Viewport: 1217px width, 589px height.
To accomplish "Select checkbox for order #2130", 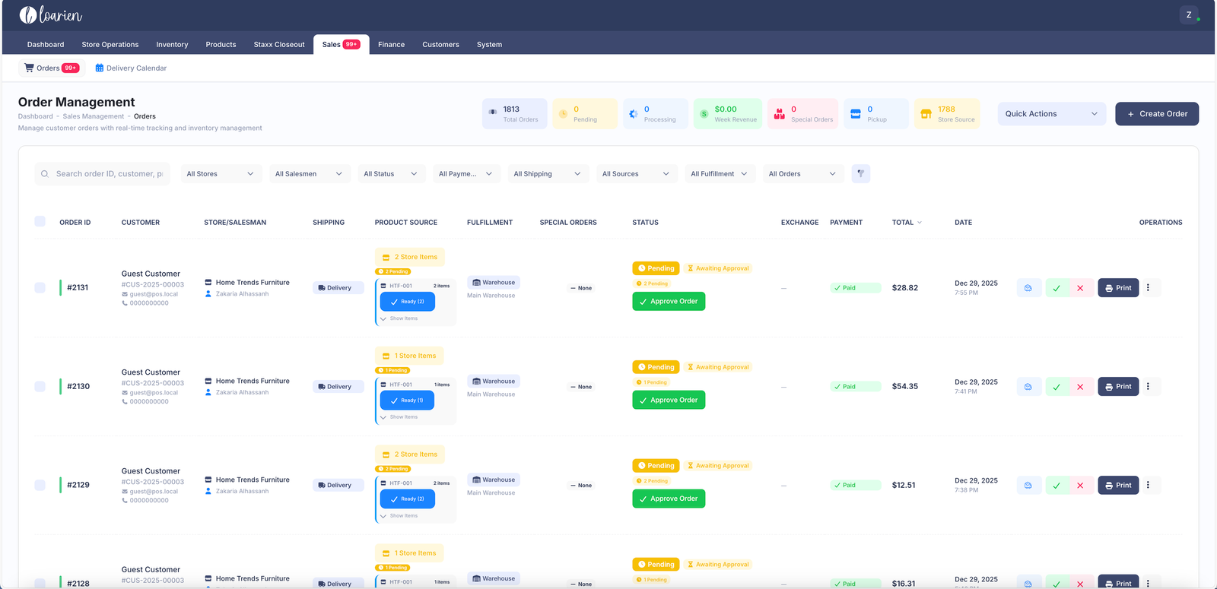I will point(40,387).
